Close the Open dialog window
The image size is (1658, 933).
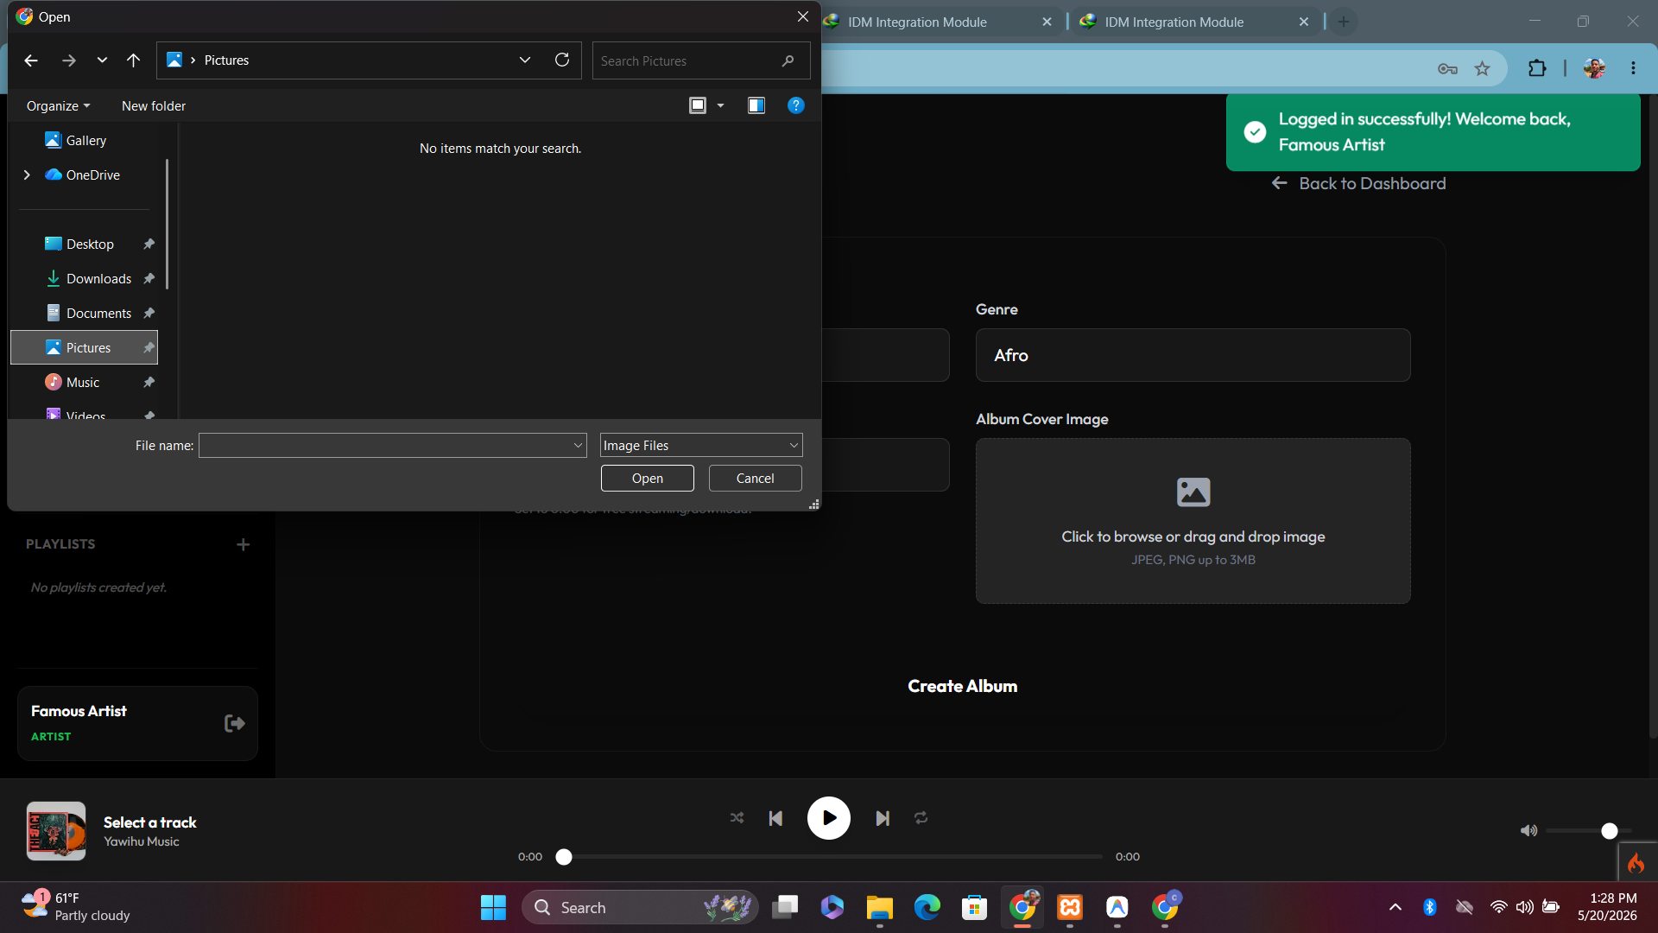click(803, 16)
